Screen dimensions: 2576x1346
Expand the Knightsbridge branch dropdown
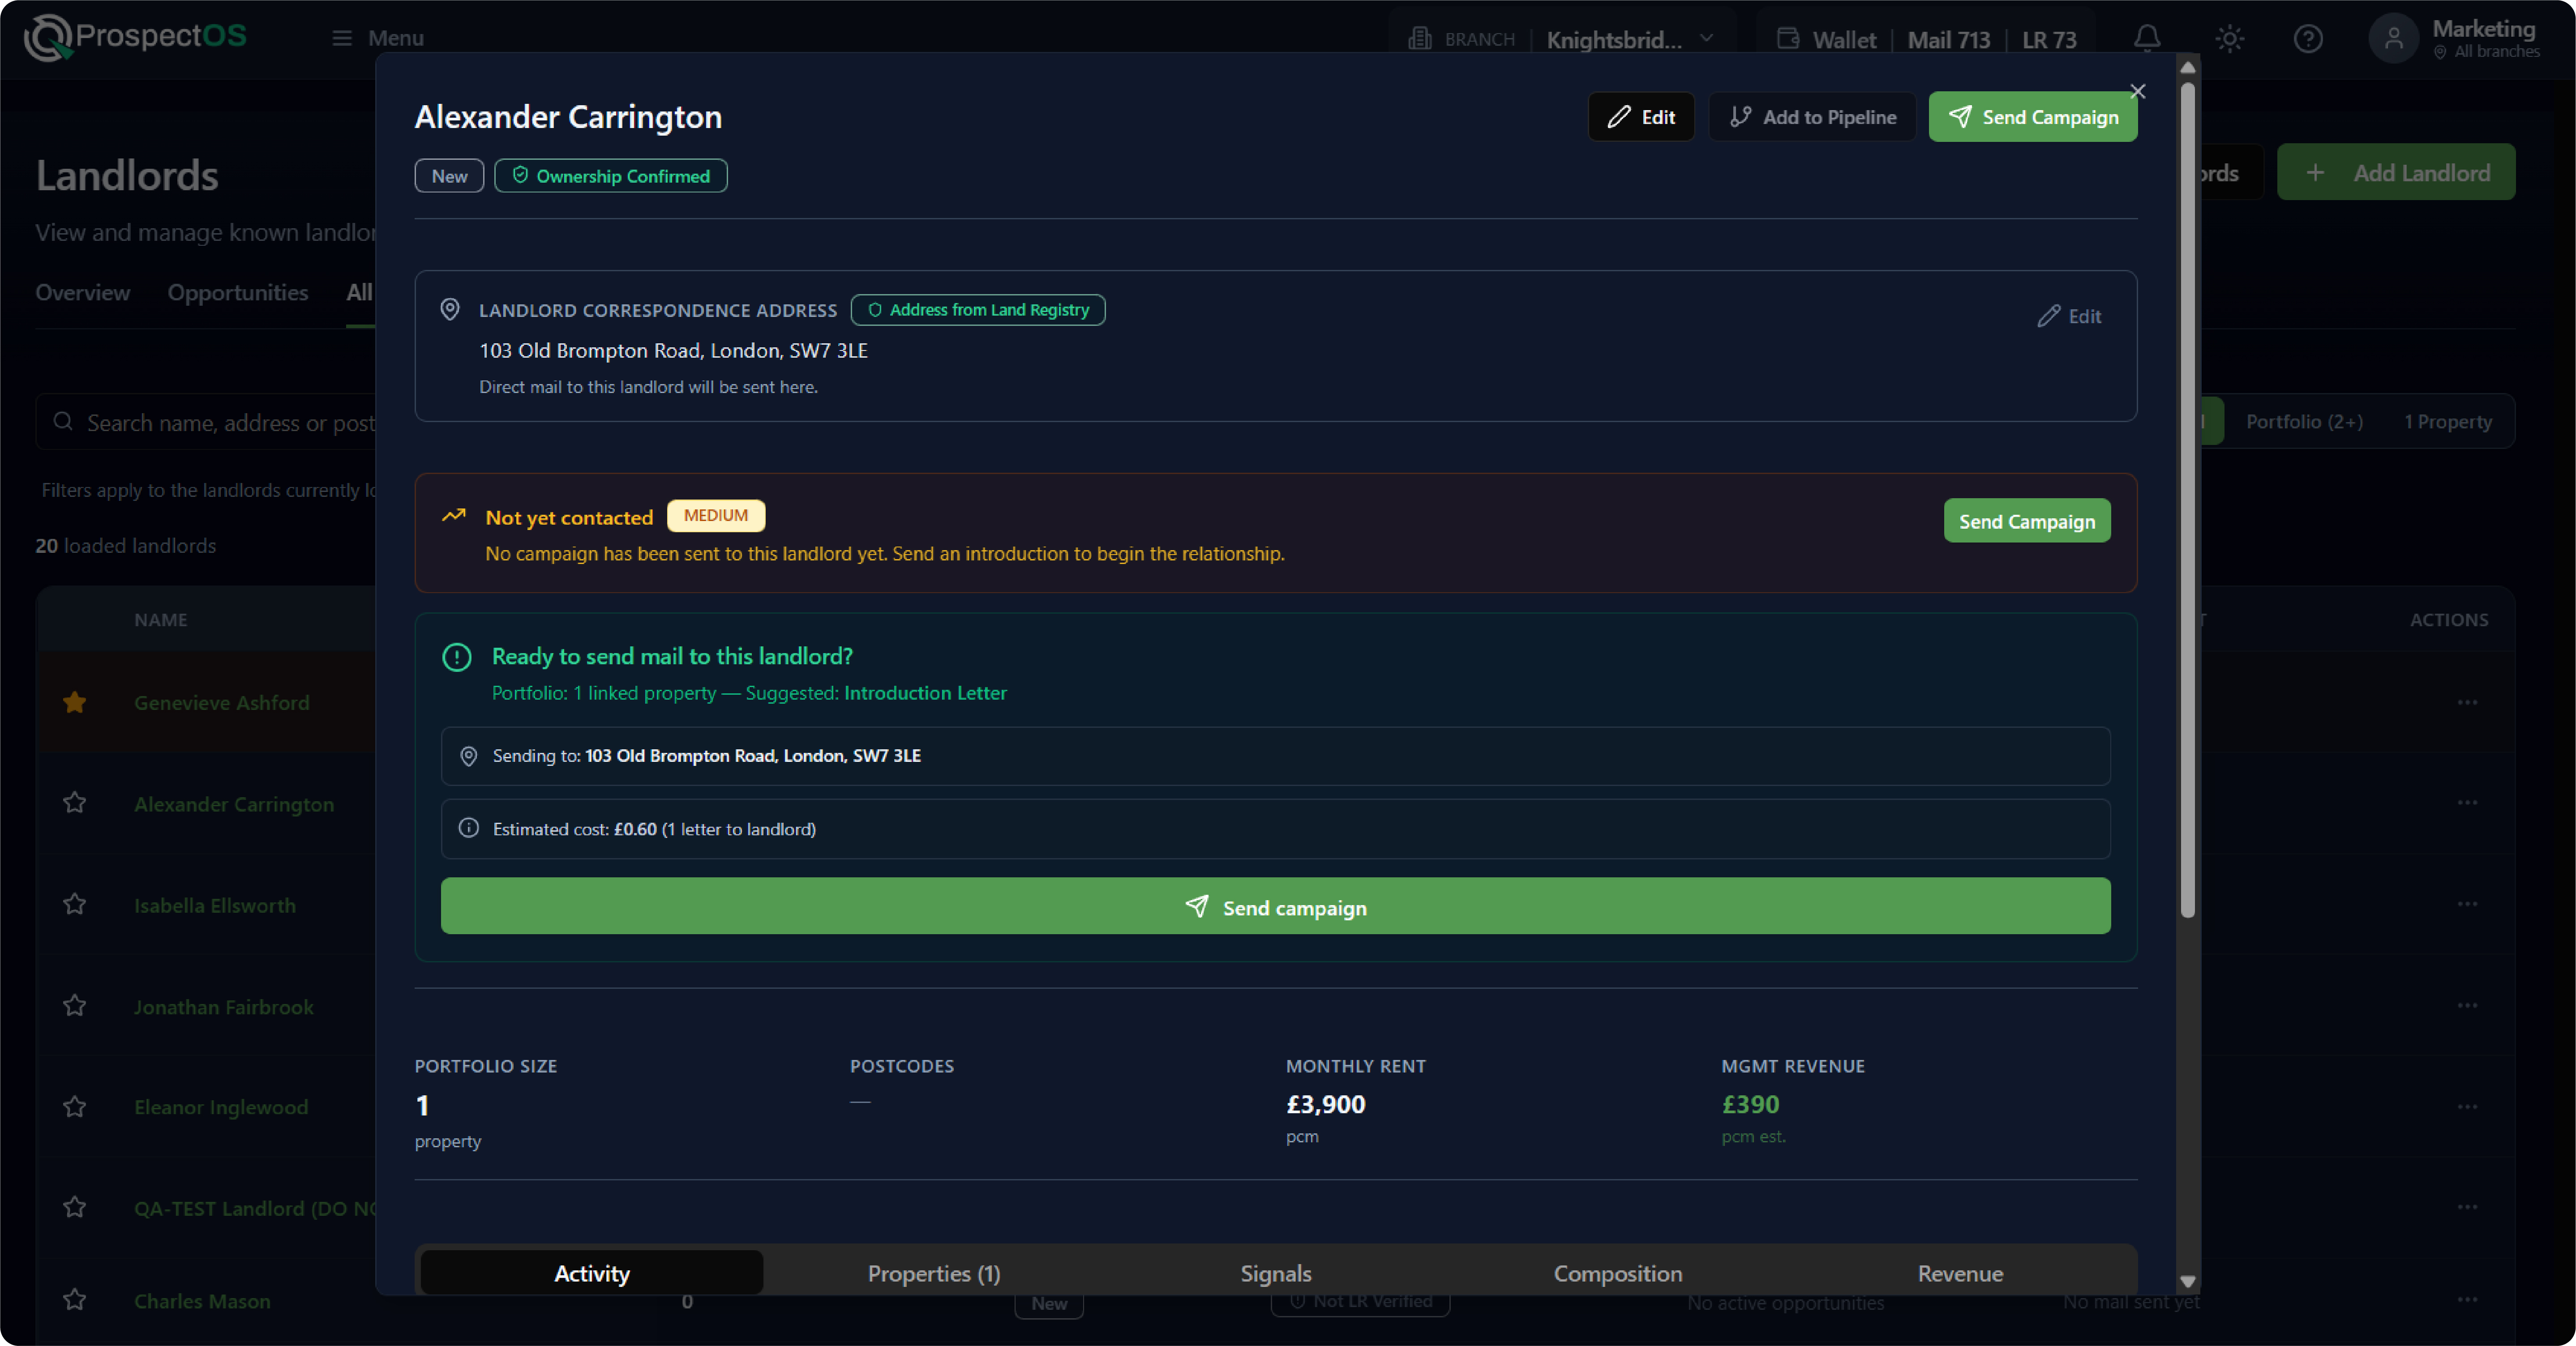pyautogui.click(x=1707, y=39)
